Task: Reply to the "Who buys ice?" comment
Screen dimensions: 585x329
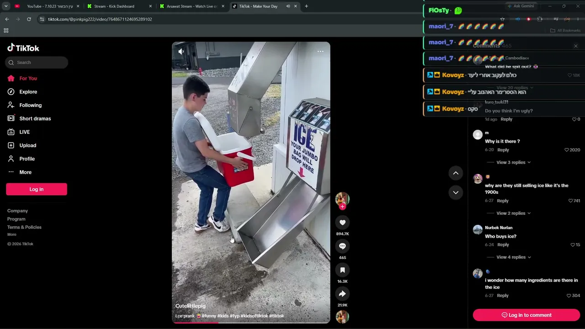Action: tap(503, 245)
